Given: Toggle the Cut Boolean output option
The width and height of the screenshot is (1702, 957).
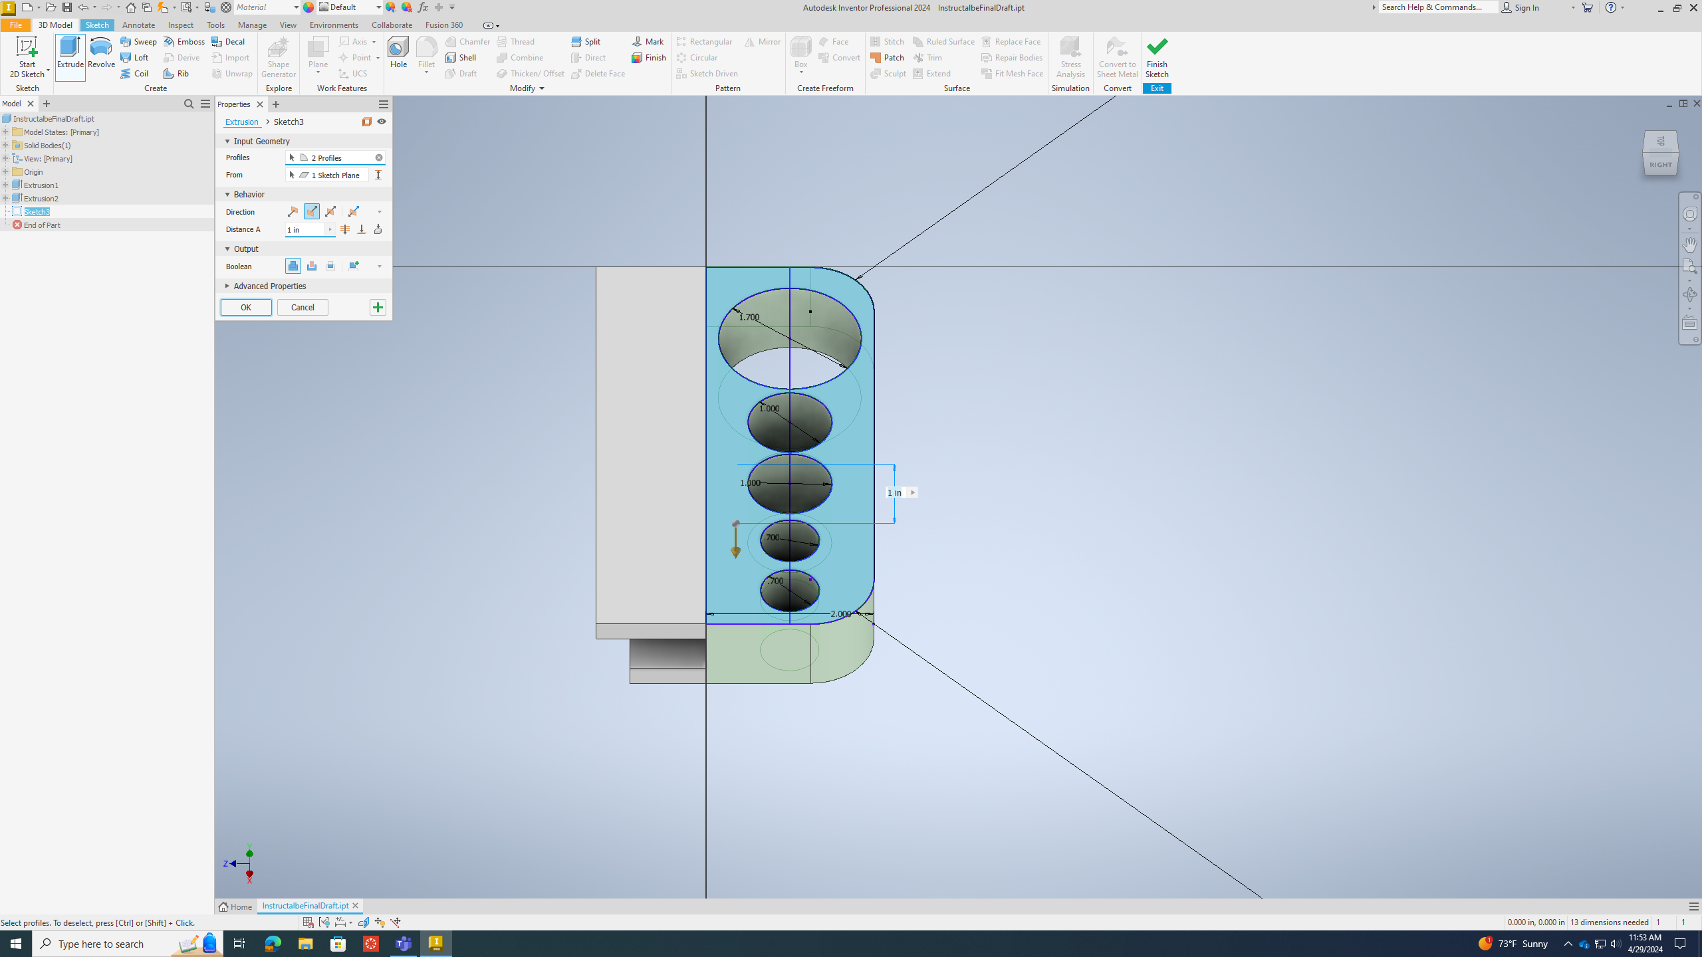Looking at the screenshot, I should [x=312, y=265].
